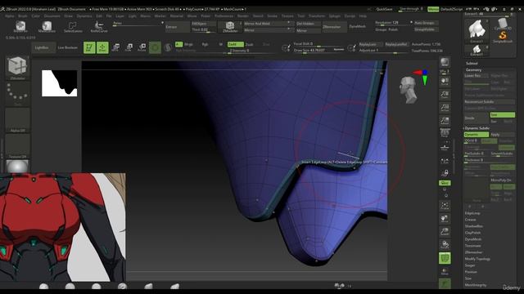
Task: Expand the Tessimate section
Action: click(x=472, y=246)
